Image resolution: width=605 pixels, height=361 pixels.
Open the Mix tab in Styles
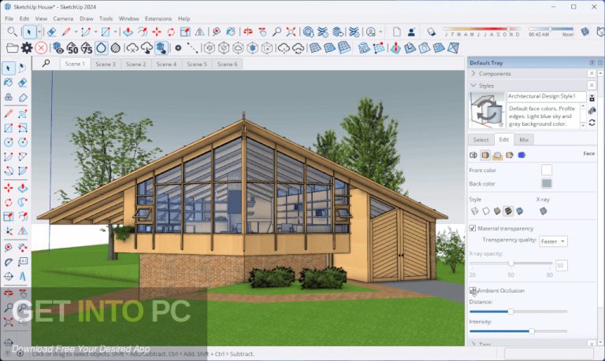tap(524, 140)
